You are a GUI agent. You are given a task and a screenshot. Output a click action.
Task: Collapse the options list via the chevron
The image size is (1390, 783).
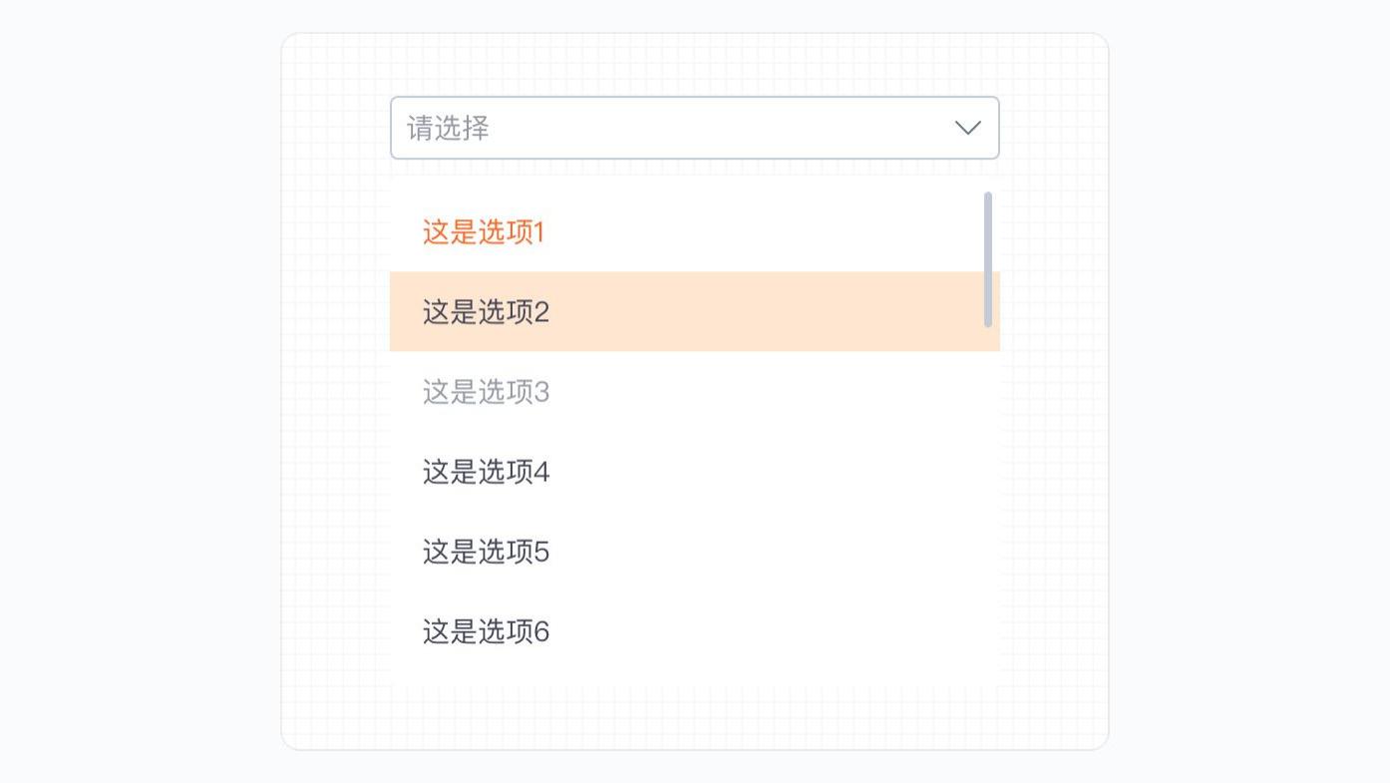click(966, 128)
